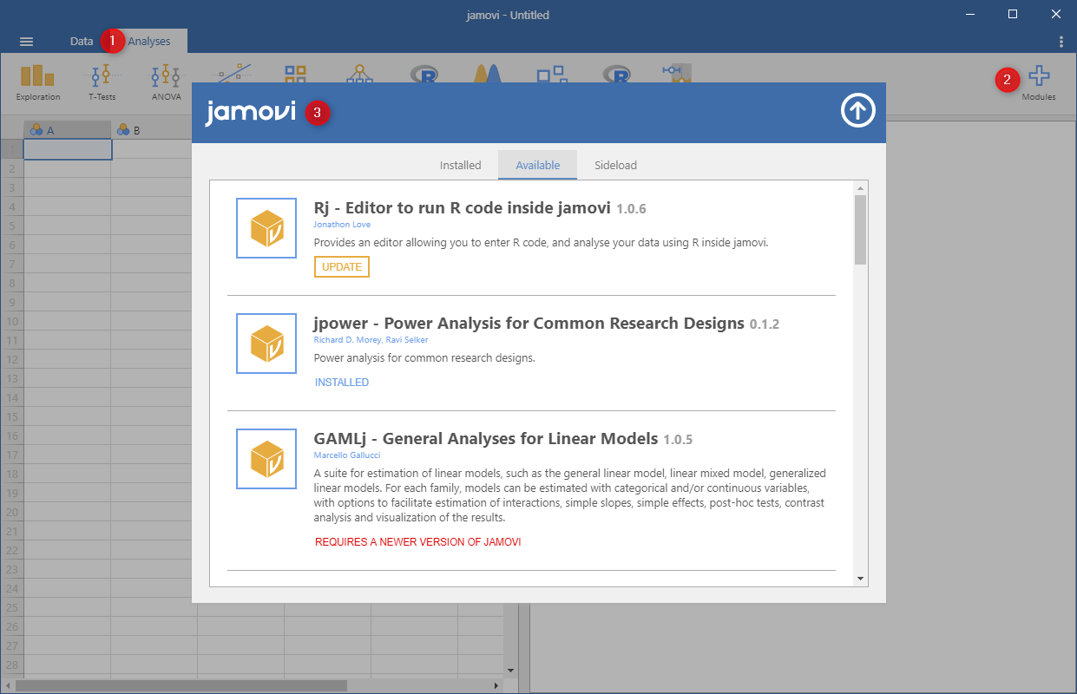Click the UPDATE button for Rj

click(342, 267)
